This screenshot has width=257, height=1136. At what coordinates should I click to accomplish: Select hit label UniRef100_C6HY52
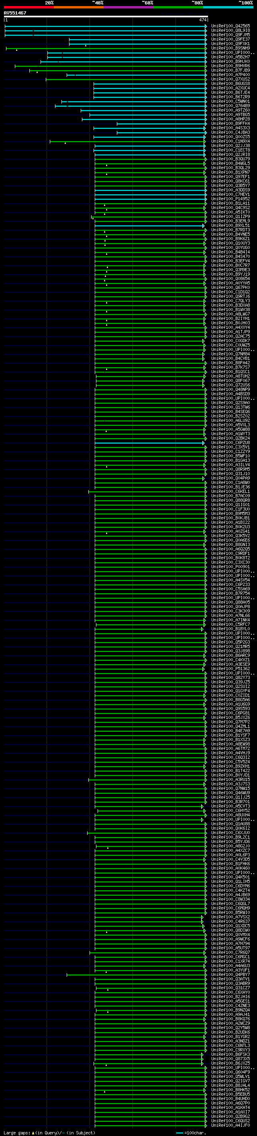tap(230, 810)
